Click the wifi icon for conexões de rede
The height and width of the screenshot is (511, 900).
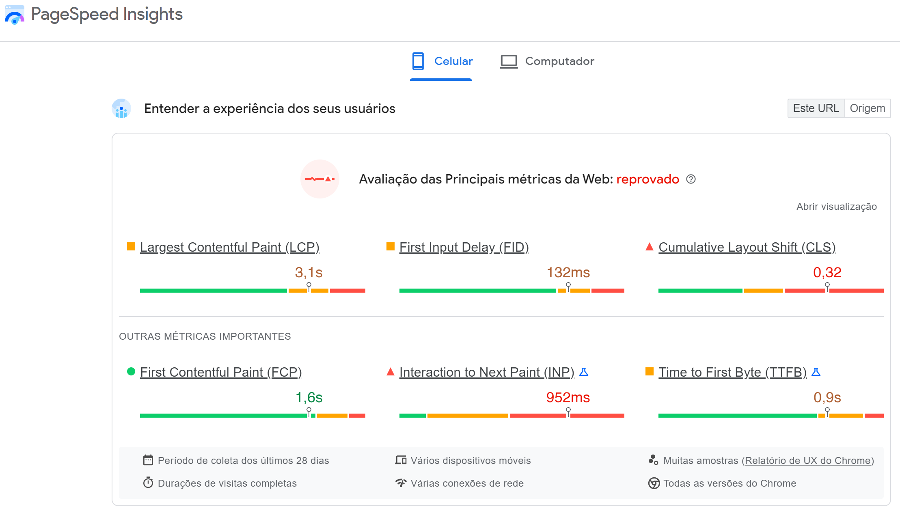[x=401, y=483]
